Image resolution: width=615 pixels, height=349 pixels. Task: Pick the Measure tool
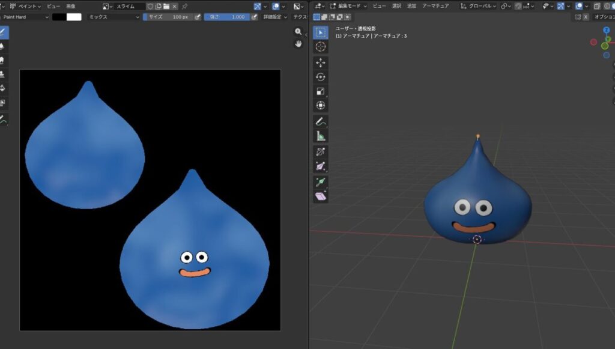(x=321, y=136)
